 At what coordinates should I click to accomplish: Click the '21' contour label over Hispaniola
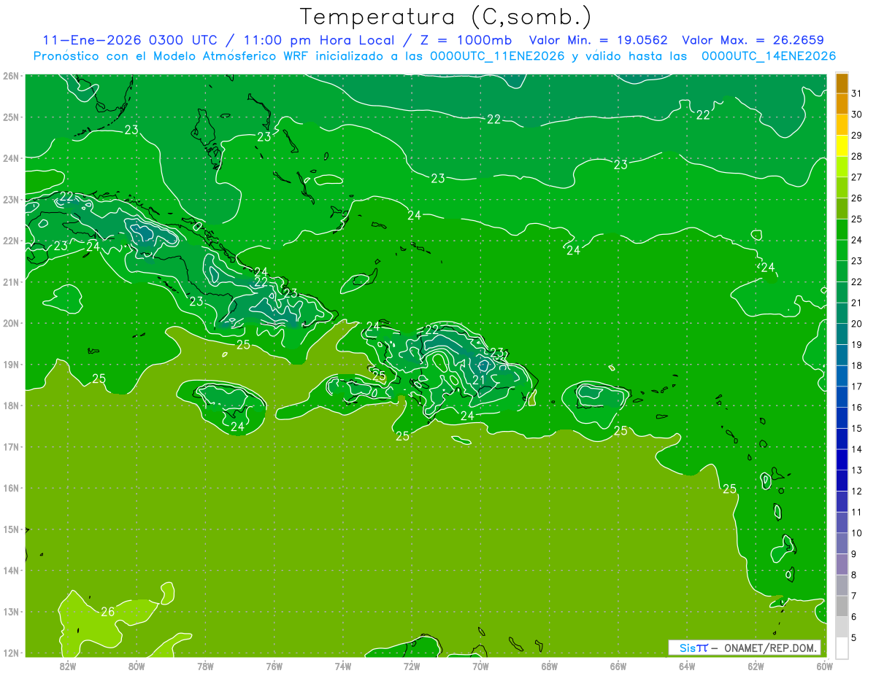[480, 380]
